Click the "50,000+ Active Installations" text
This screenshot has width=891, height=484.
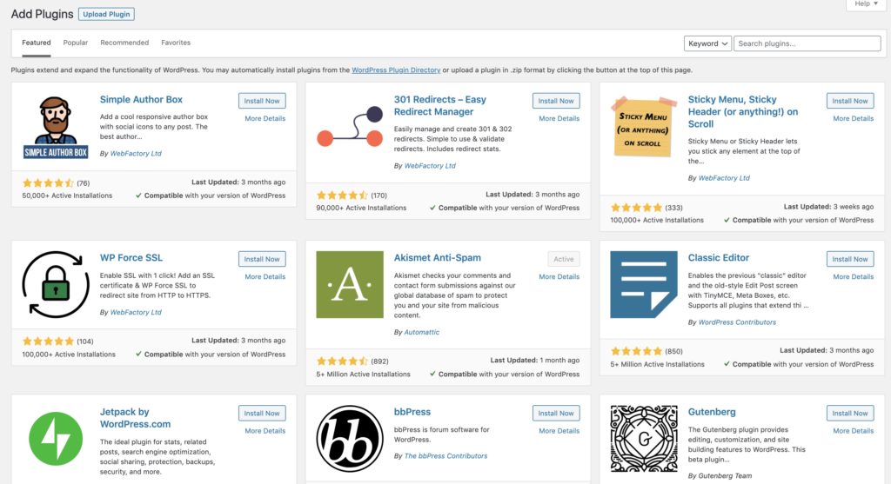click(x=67, y=196)
